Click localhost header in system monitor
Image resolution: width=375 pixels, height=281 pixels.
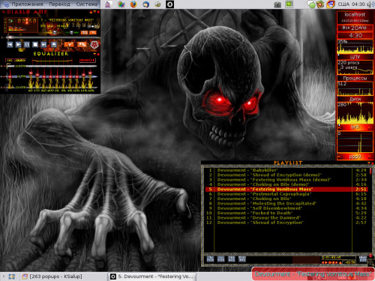tap(355, 14)
